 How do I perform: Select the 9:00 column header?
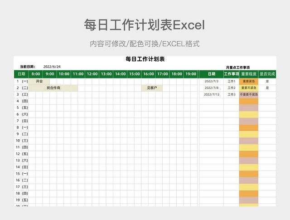point(50,74)
